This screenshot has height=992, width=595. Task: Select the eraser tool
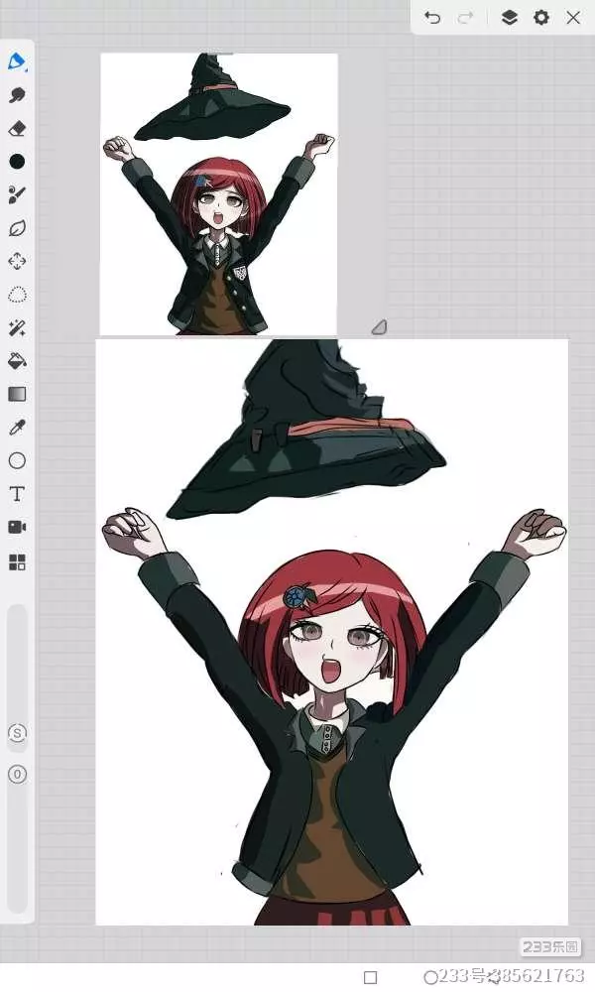coord(17,128)
